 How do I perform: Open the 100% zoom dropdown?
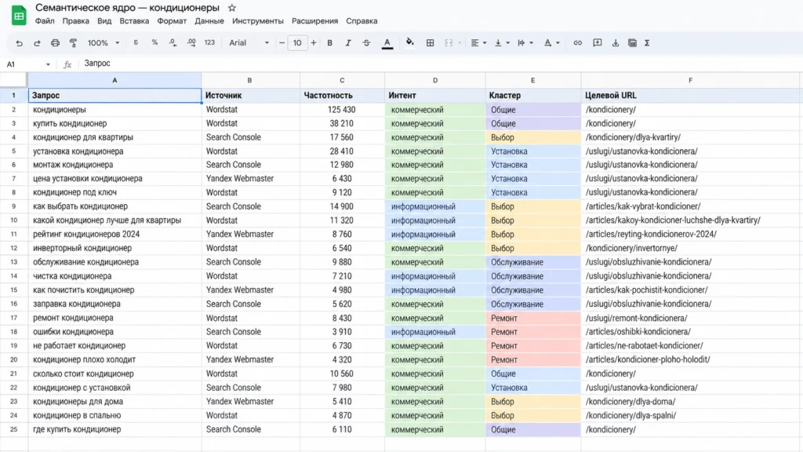[x=103, y=43]
